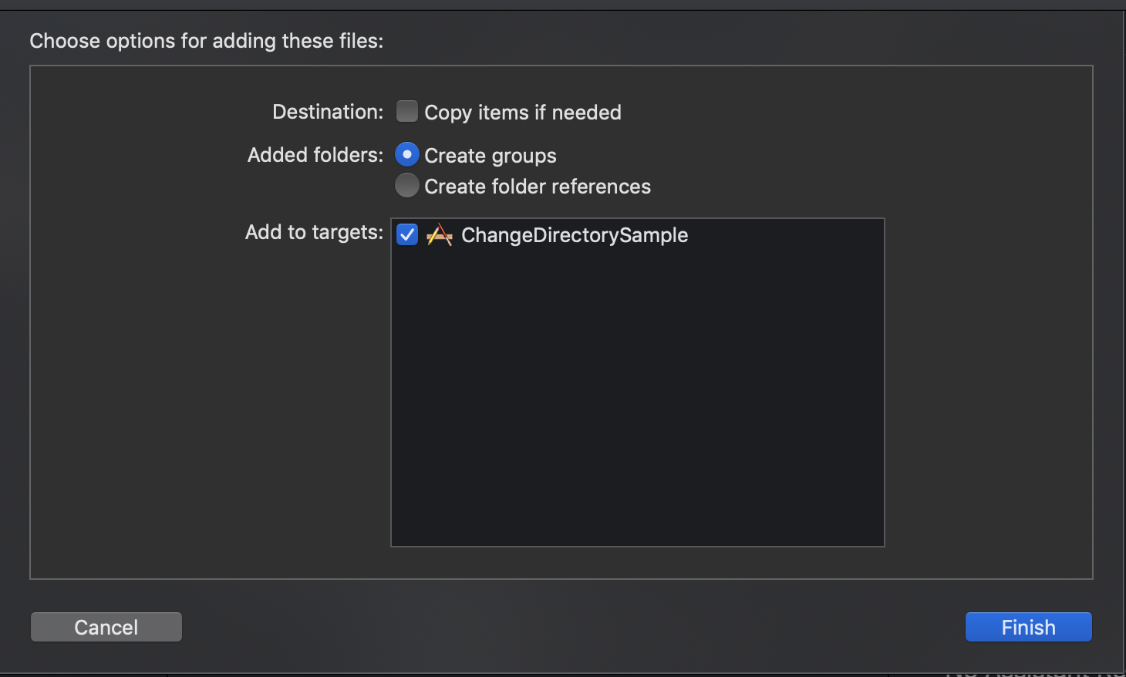This screenshot has width=1126, height=677.
Task: Enable the Copy items if needed checkbox
Action: [407, 112]
